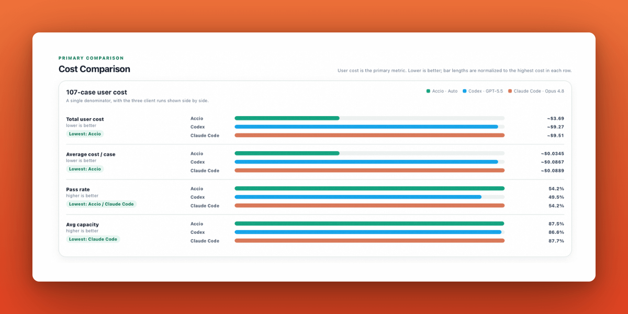Screen dimensions: 628x314
Task: Click the "Codex" row label in Pass rate
Action: click(x=198, y=197)
